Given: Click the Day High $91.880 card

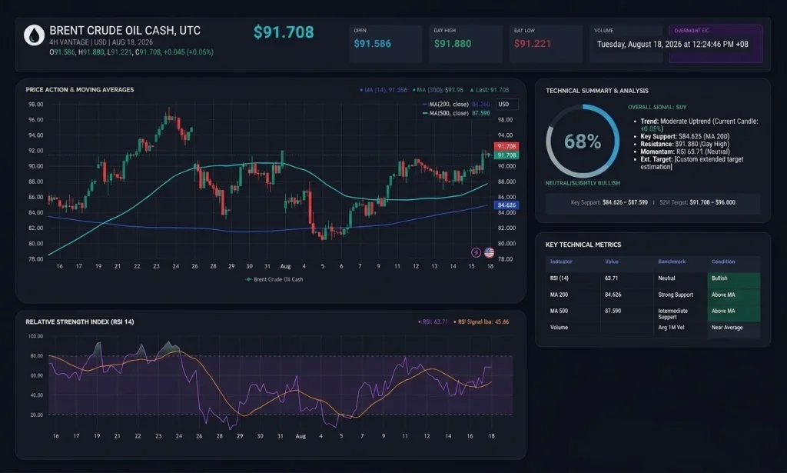Looking at the screenshot, I should 465,44.
